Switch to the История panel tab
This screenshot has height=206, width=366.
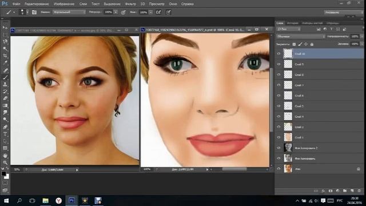[x=292, y=23]
